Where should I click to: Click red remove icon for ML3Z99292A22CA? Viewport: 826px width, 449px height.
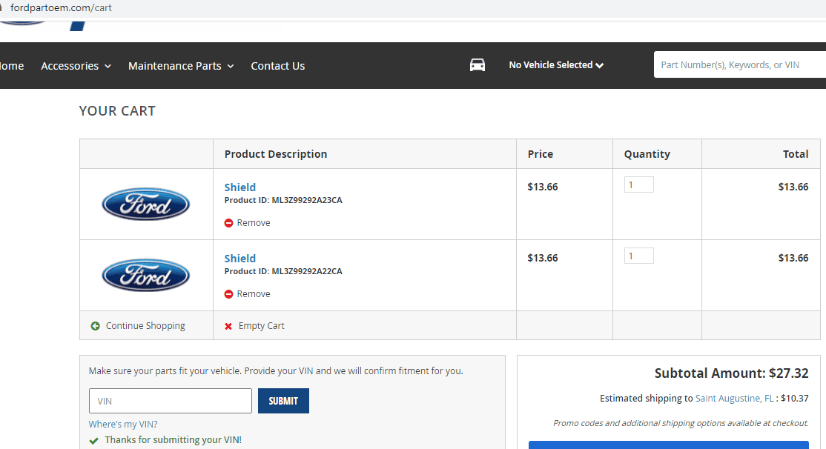[229, 294]
